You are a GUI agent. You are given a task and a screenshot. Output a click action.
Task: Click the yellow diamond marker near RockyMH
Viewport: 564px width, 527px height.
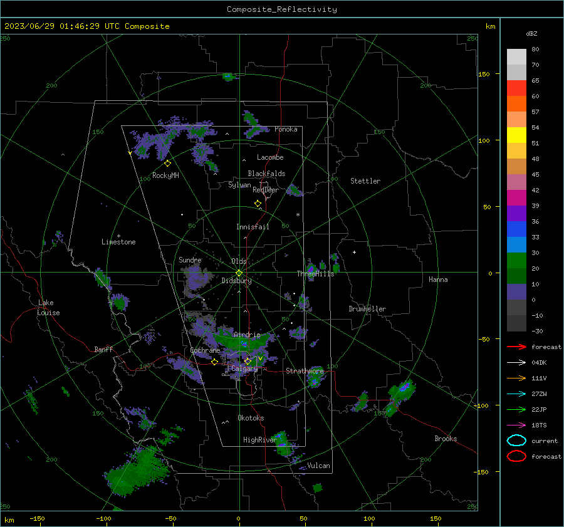coord(167,164)
